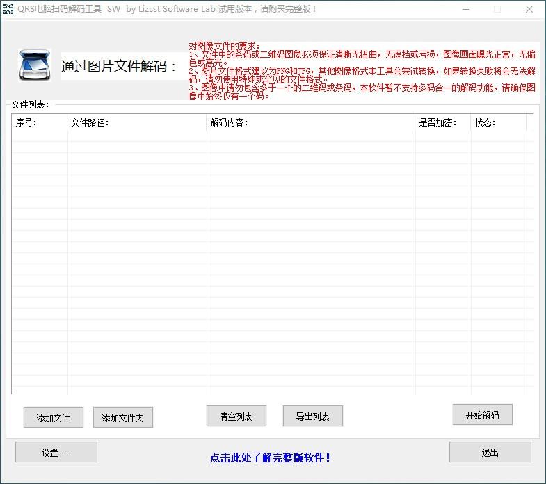Viewport: 546px width, 484px height.
Task: Click the scanner icon beside the heading
Action: coord(34,66)
